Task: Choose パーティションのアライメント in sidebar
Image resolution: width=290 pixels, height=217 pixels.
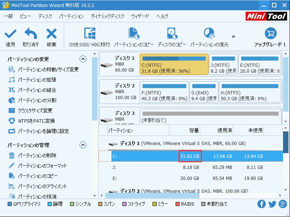Action: click(37, 186)
